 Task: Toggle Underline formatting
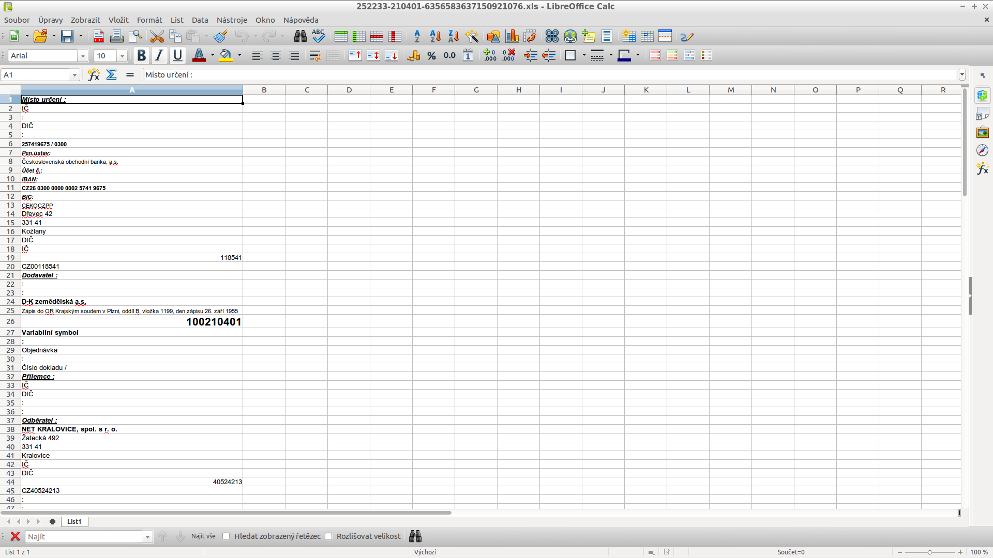(177, 55)
